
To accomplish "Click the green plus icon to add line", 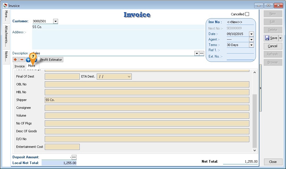I will click(15, 60).
